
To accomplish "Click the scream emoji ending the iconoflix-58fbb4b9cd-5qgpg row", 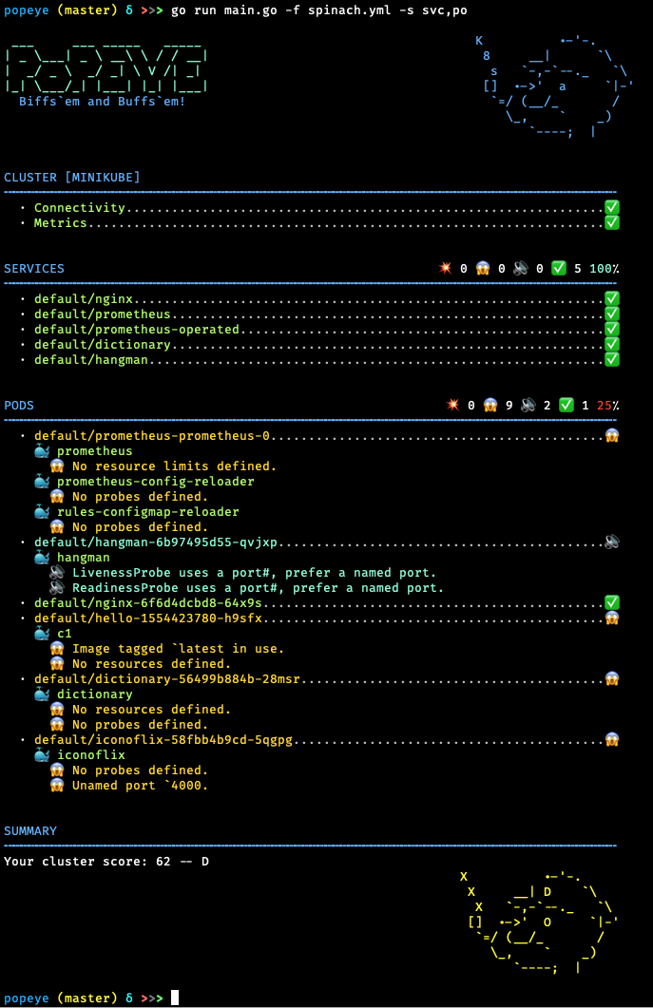I will (x=612, y=739).
